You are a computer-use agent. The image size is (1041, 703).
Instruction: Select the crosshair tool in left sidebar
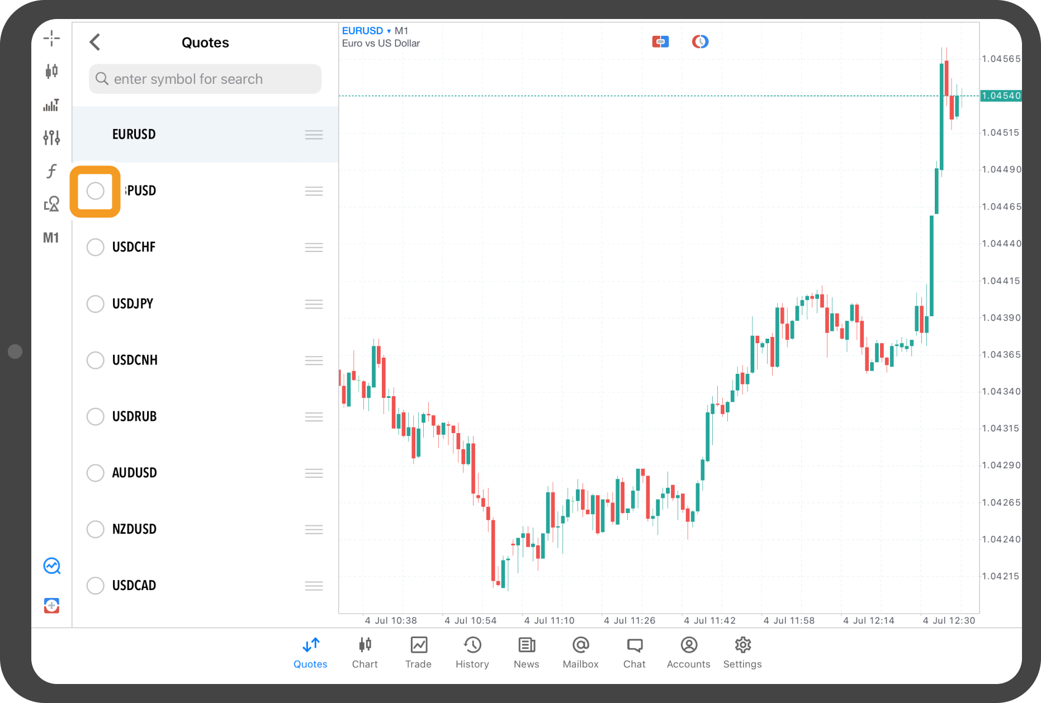(51, 38)
